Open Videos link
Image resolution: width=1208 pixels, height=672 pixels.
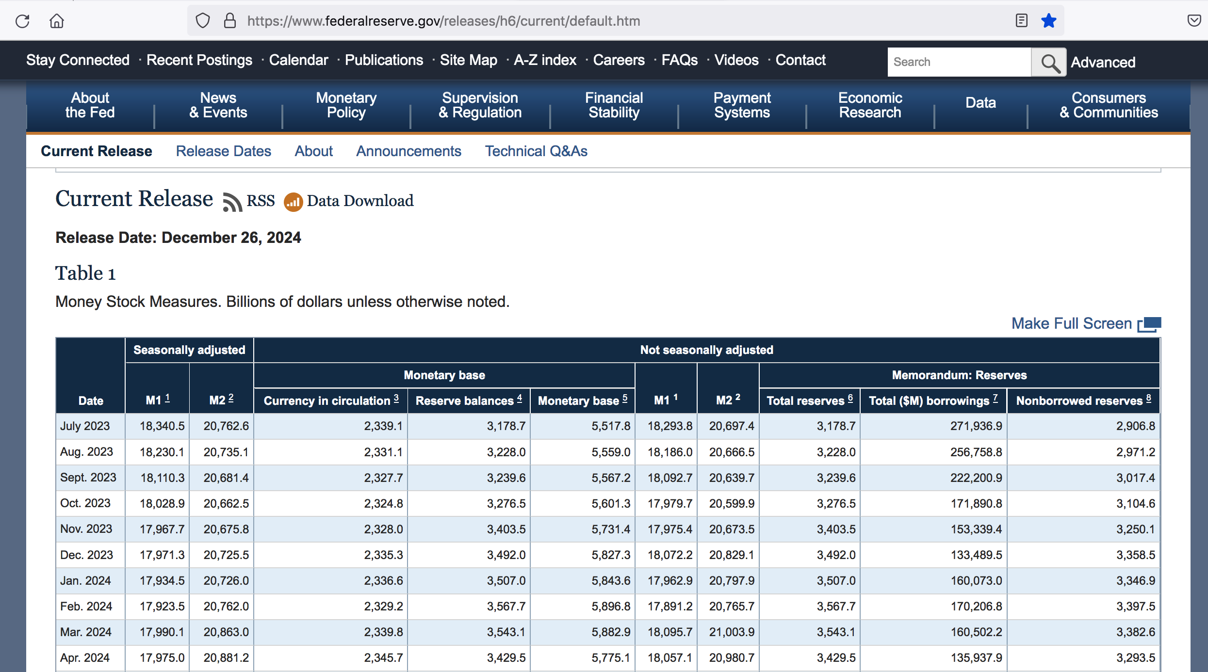736,60
